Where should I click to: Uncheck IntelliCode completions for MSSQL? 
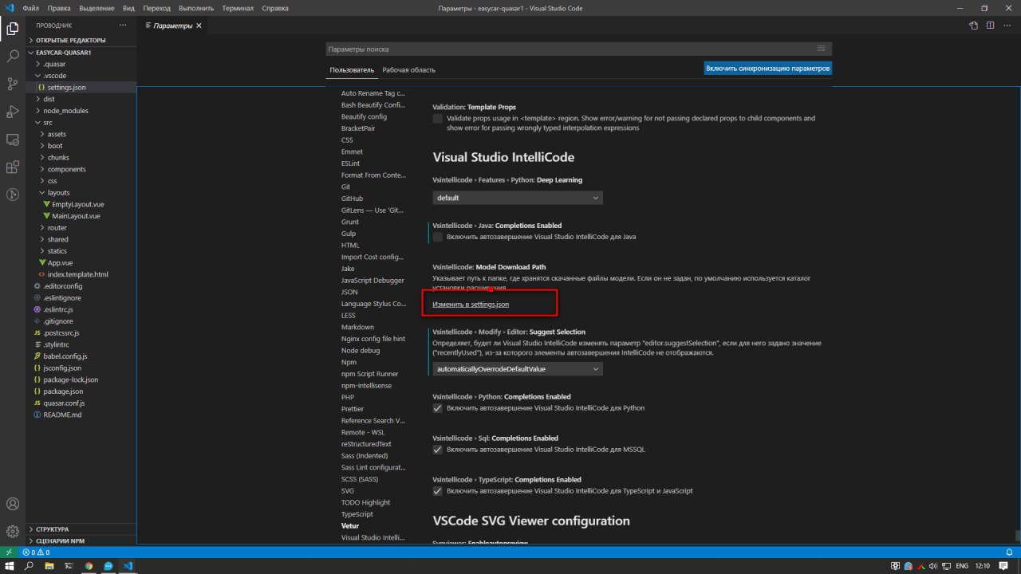(x=437, y=449)
